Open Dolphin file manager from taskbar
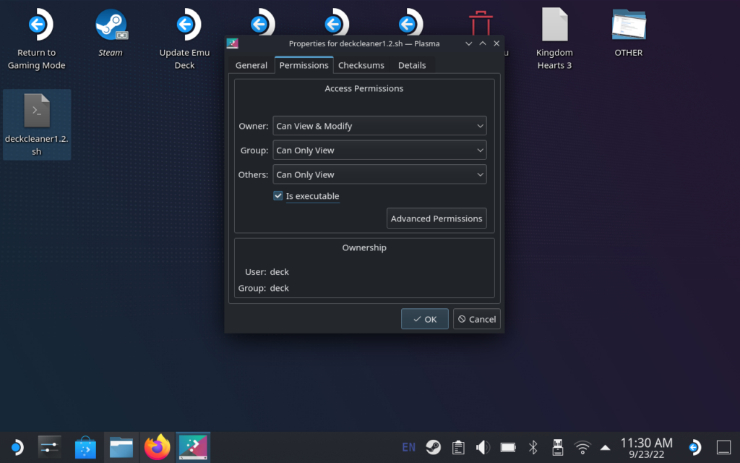Image resolution: width=740 pixels, height=463 pixels. click(121, 447)
